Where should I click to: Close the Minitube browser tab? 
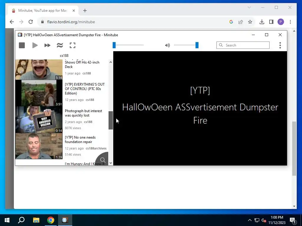click(x=73, y=11)
